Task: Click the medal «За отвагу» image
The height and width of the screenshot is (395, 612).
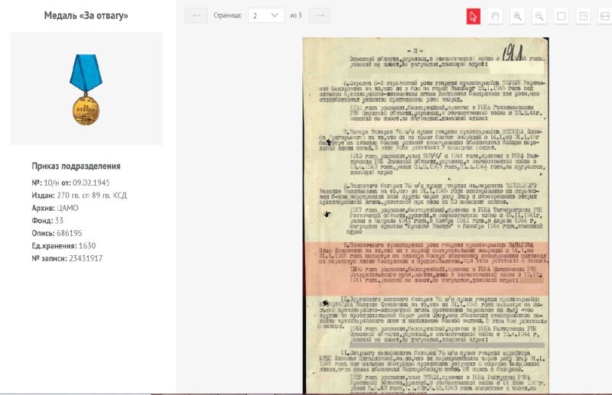Action: (86, 88)
